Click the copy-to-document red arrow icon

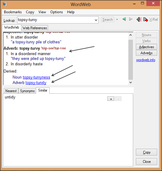[145, 20]
